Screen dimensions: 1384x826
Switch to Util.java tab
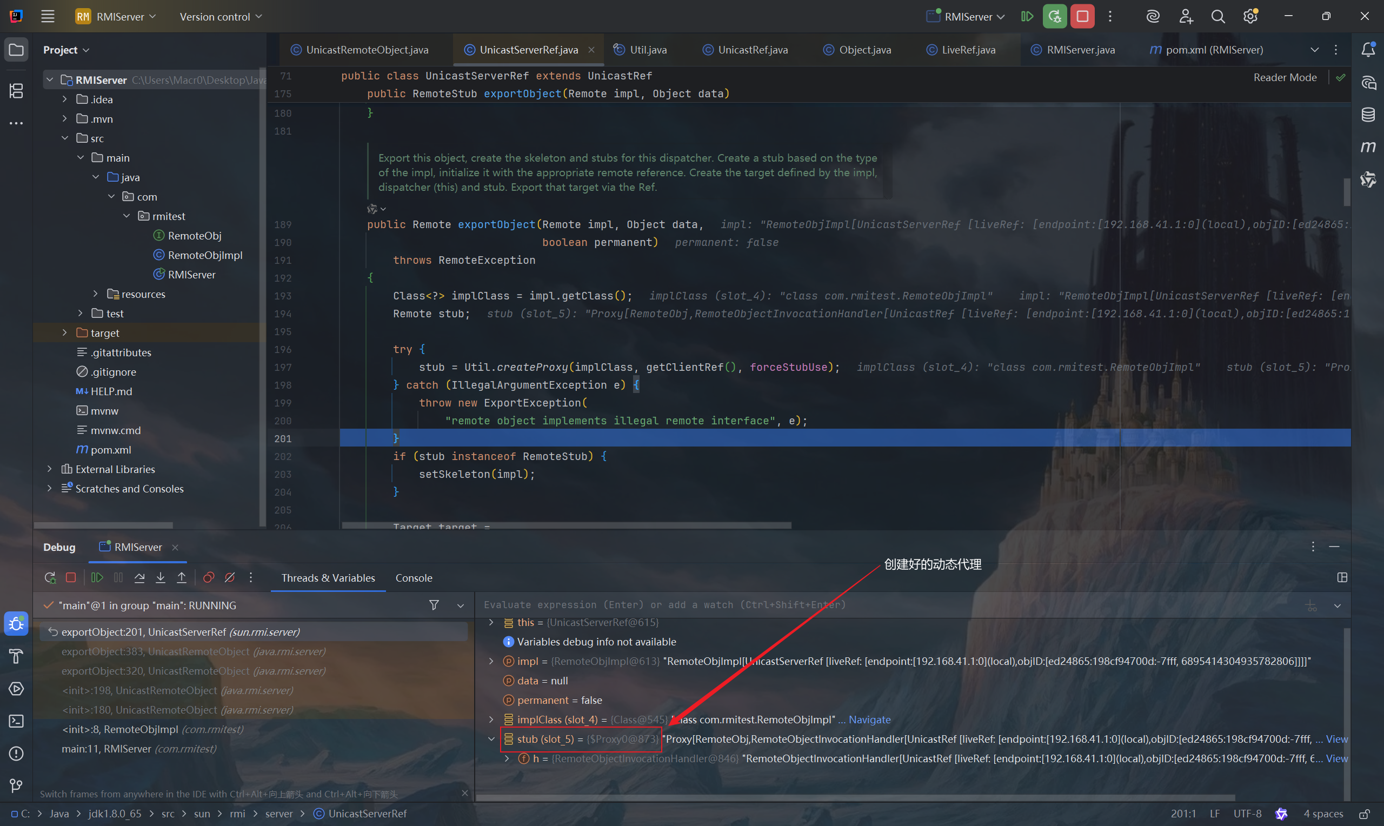641,50
